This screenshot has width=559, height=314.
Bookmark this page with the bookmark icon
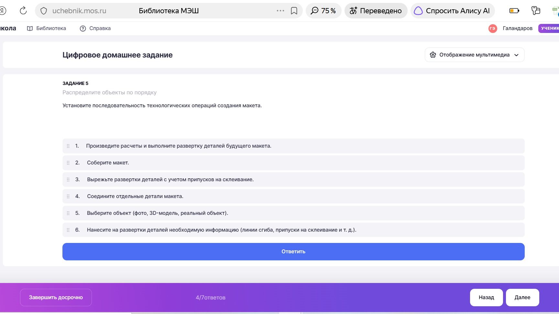[x=294, y=11]
